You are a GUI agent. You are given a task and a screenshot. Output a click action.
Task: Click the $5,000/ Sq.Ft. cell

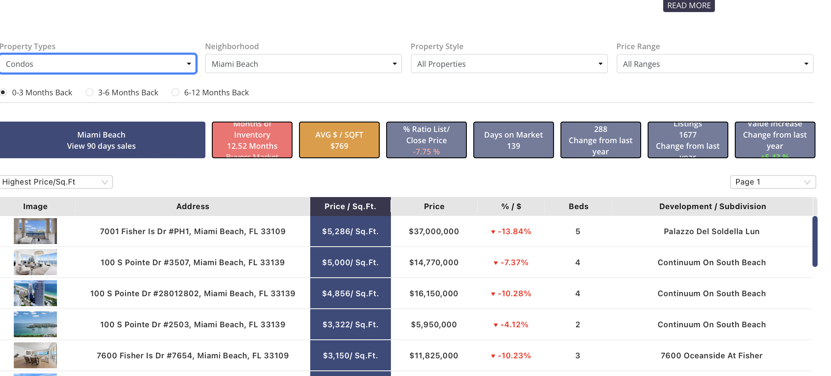pyautogui.click(x=350, y=263)
